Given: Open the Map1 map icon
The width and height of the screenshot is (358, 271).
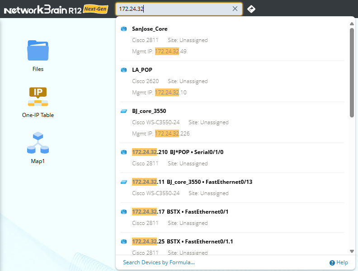Looking at the screenshot, I should point(38,143).
